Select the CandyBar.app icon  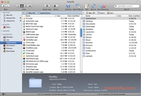point(24,40)
